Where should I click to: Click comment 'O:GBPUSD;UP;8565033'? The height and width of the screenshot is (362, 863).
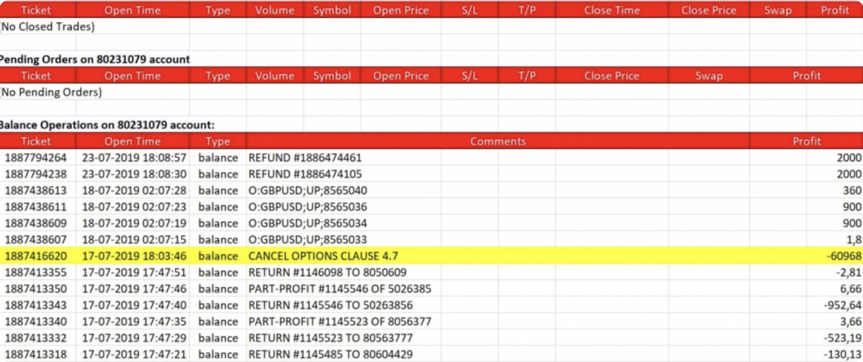click(308, 240)
